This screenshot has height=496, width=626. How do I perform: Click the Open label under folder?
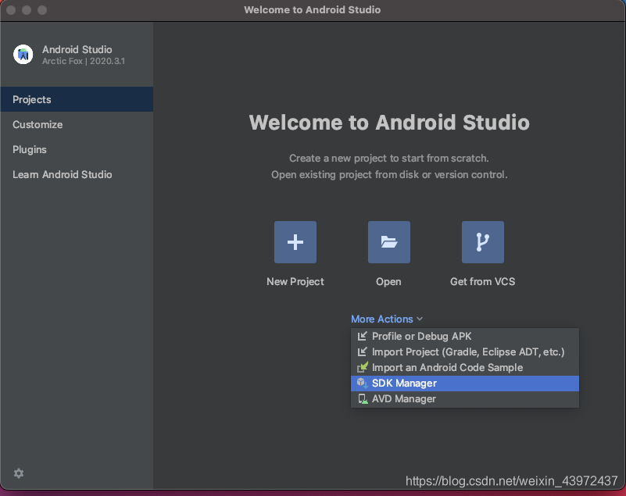tap(388, 281)
